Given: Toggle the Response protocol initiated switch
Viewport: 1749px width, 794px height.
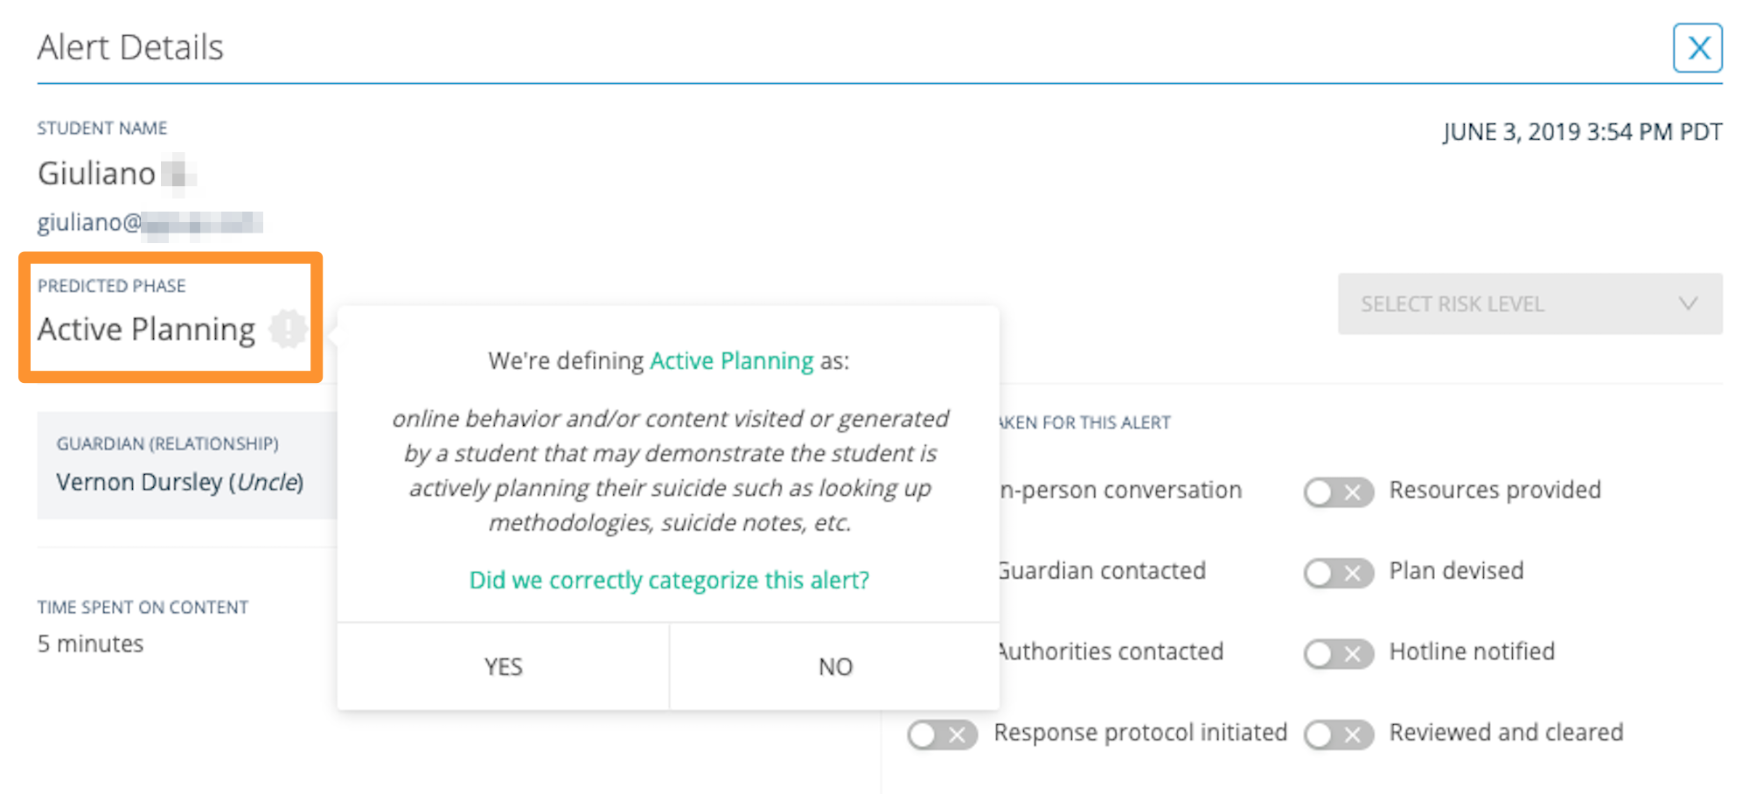Looking at the screenshot, I should point(942,735).
